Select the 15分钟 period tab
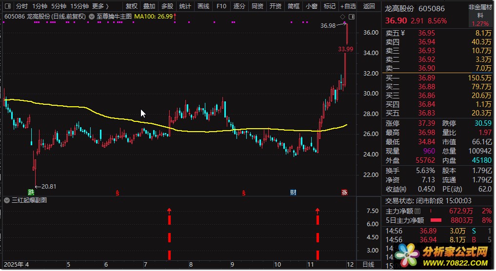The height and width of the screenshot is (271, 496). 79,6
